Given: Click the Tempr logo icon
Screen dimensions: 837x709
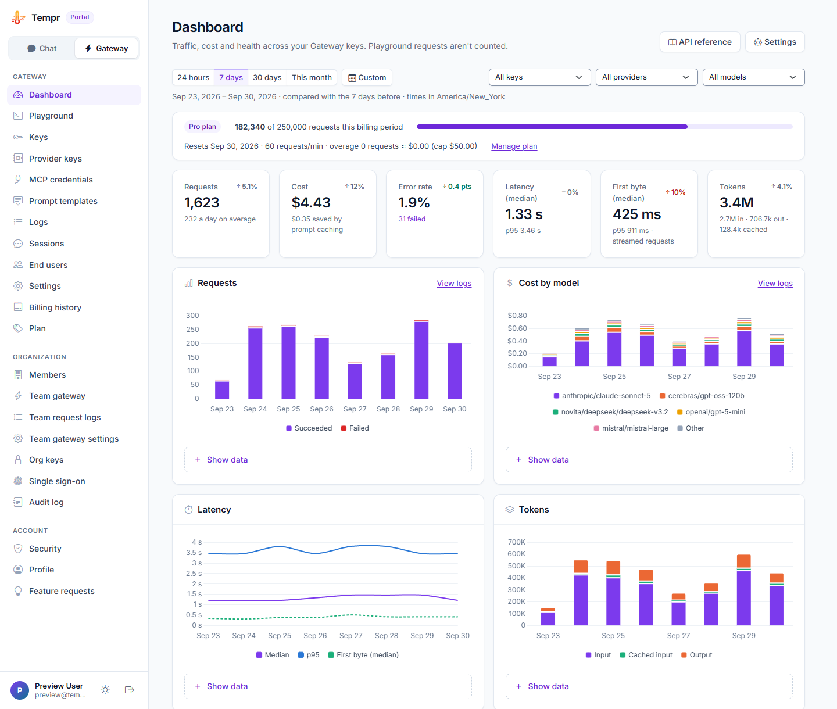Looking at the screenshot, I should click(x=18, y=17).
